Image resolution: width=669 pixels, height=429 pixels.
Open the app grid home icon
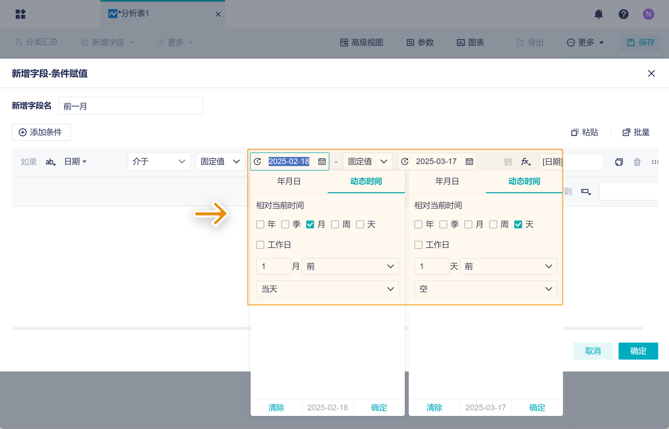click(x=20, y=14)
